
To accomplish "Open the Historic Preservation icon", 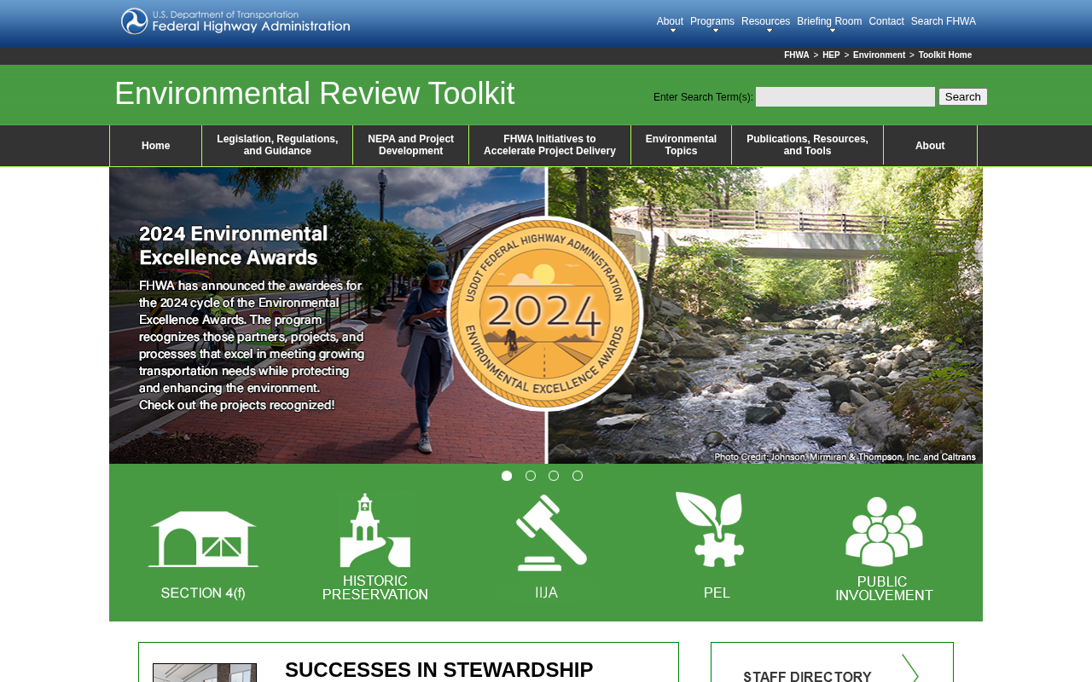I will coord(375,546).
